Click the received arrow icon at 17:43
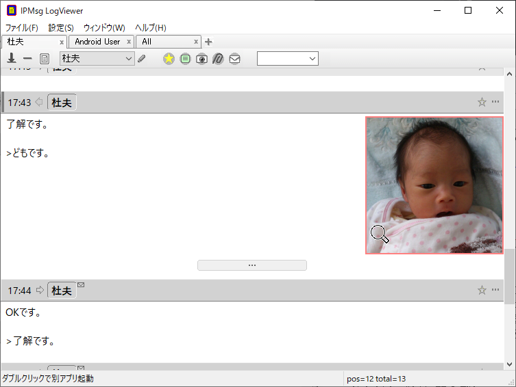Viewport: 516px width, 387px height. pyautogui.click(x=39, y=102)
